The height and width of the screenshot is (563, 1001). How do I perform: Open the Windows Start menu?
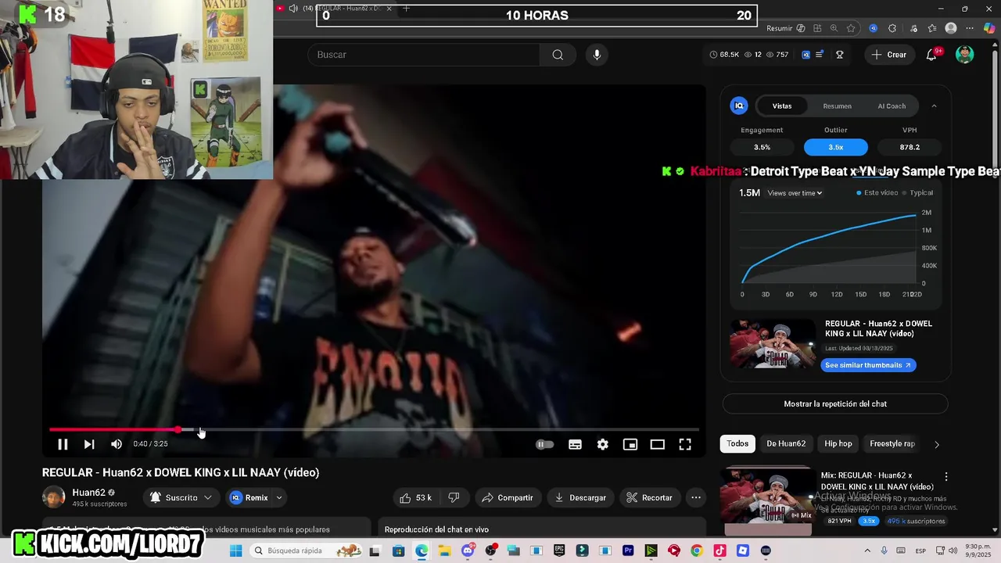235,550
